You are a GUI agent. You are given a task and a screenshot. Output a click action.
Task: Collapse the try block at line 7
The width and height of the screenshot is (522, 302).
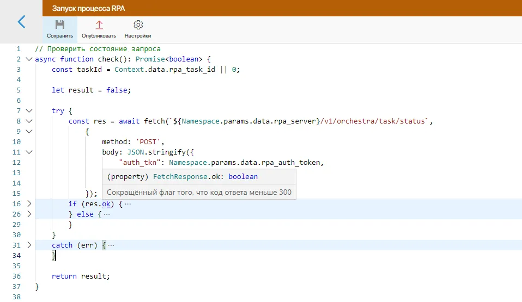pyautogui.click(x=29, y=110)
